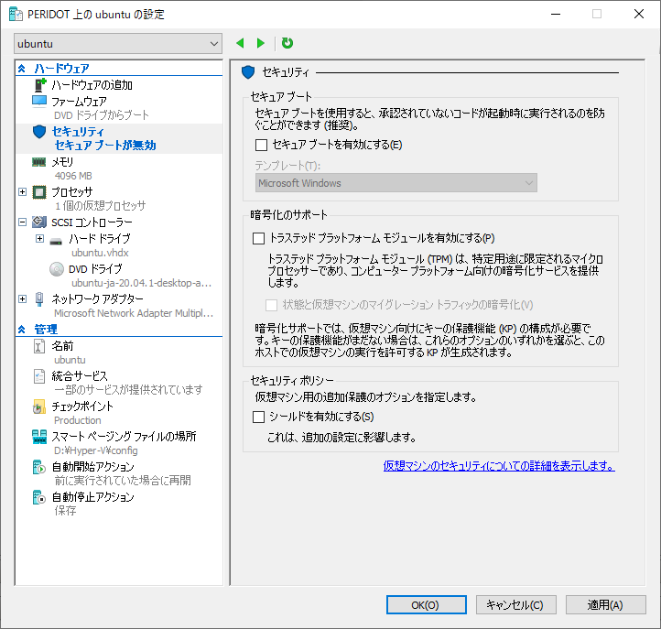Toggle migration traffic encryption checkbox
Image resolution: width=661 pixels, height=629 pixels.
[x=272, y=305]
